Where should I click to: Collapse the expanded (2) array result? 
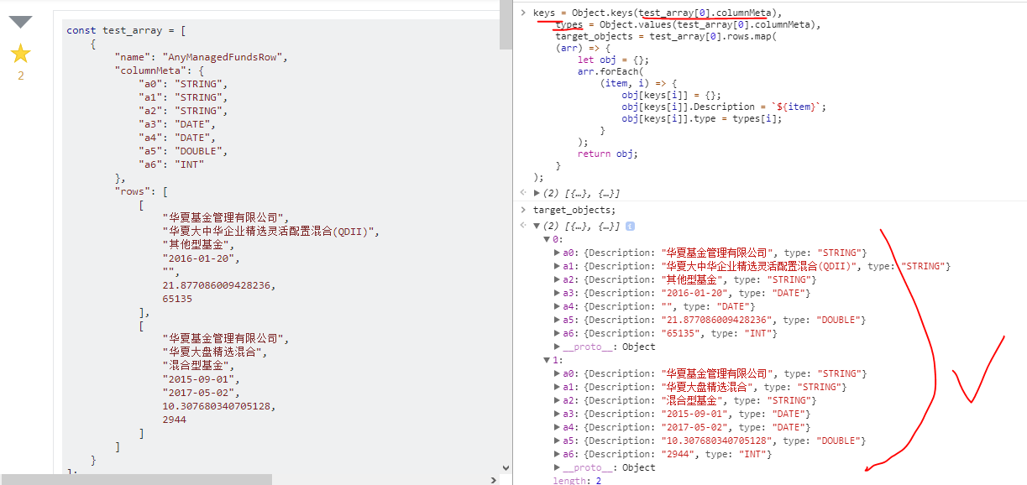click(537, 227)
